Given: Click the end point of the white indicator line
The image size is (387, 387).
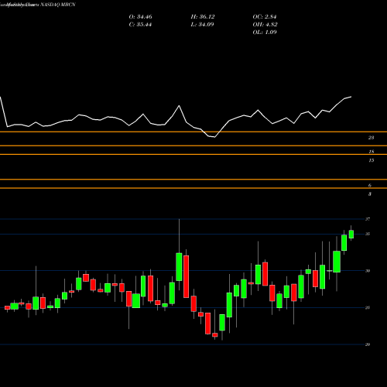Looking at the screenshot, I should click(351, 97).
